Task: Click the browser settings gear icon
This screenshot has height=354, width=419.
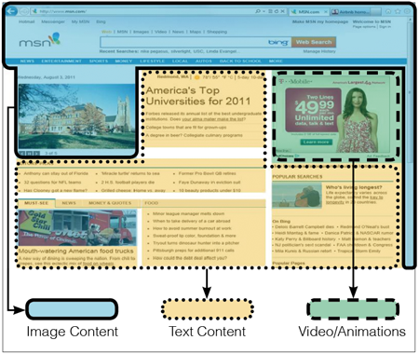Action: (407, 11)
